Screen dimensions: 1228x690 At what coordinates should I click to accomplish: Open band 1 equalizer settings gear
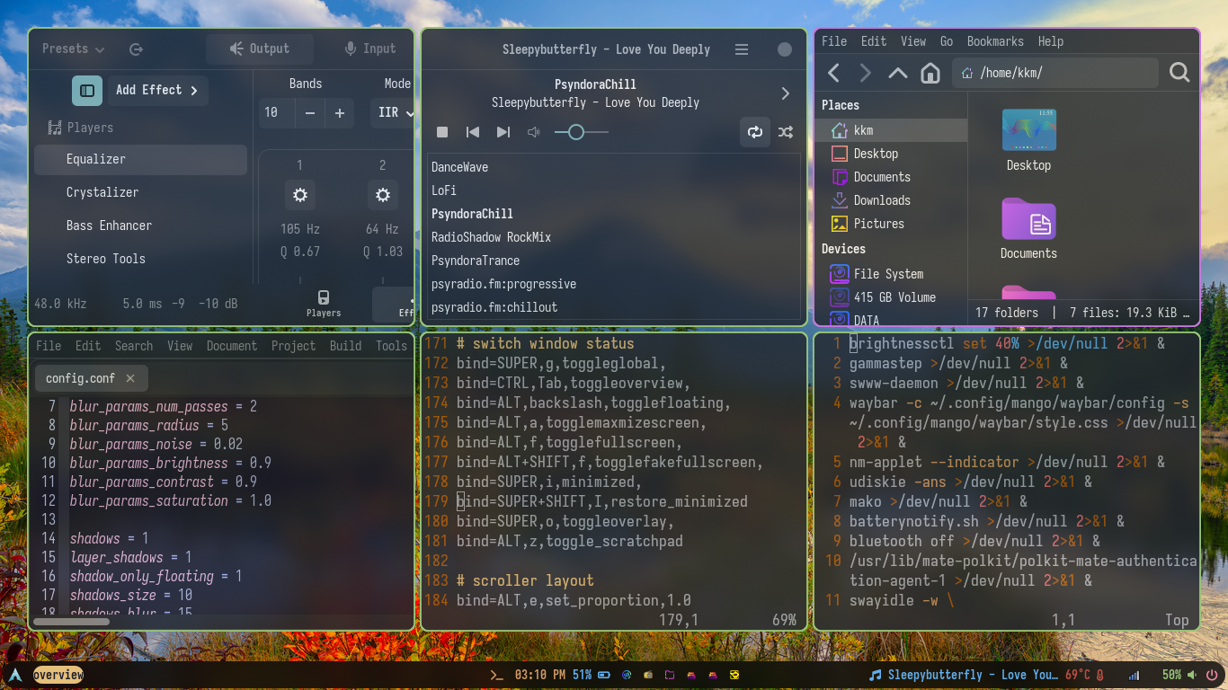point(299,195)
